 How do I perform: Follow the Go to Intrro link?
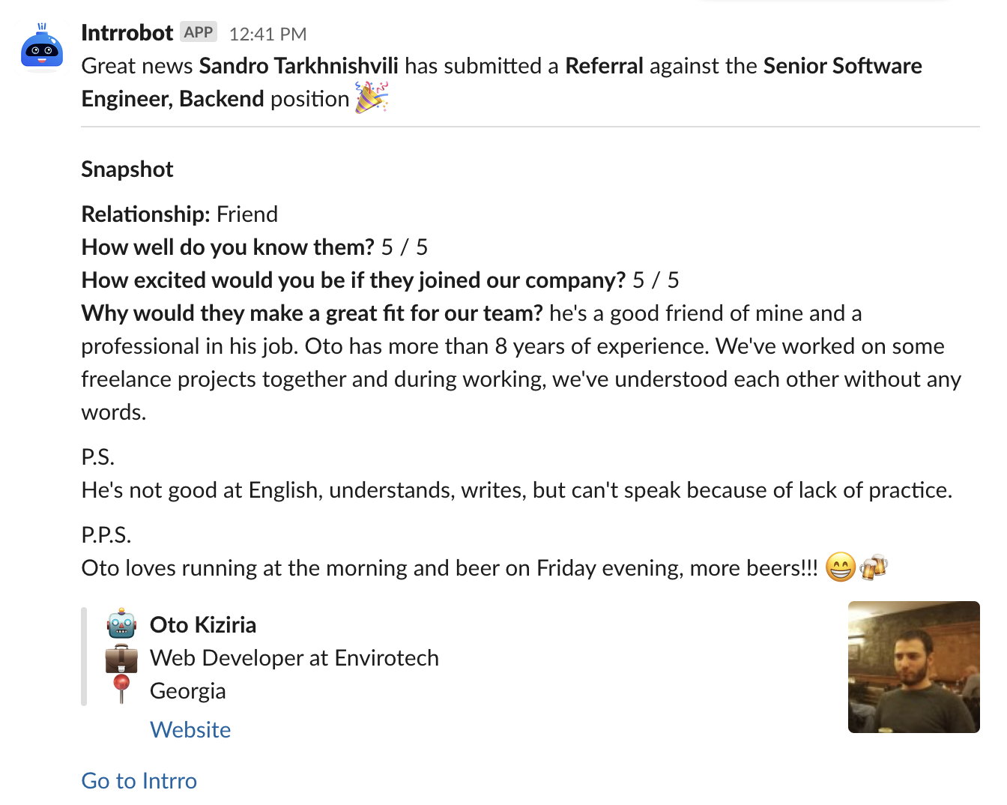point(139,780)
